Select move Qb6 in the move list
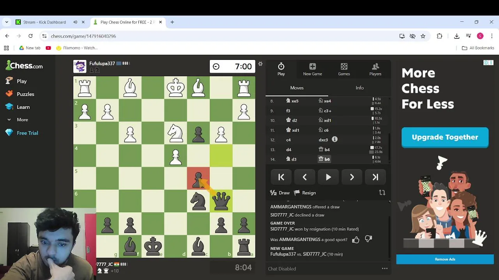Screen dimensions: 499x280 [324, 159]
